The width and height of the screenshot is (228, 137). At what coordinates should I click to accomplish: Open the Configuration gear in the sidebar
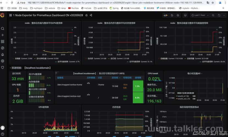click(x=2, y=61)
